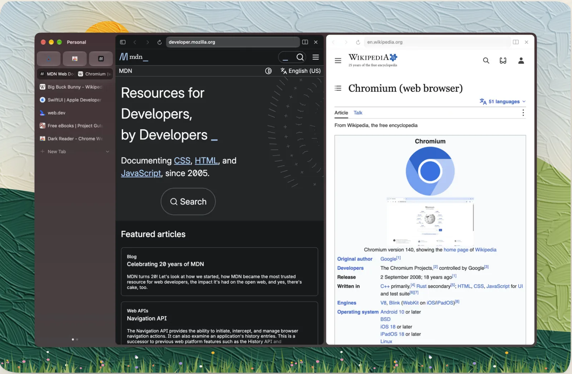The height and width of the screenshot is (374, 572).
Task: Open Wikipedia appearance glasses icon
Action: point(503,61)
